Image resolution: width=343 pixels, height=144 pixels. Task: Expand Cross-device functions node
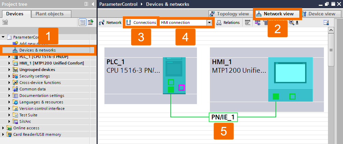9,83
